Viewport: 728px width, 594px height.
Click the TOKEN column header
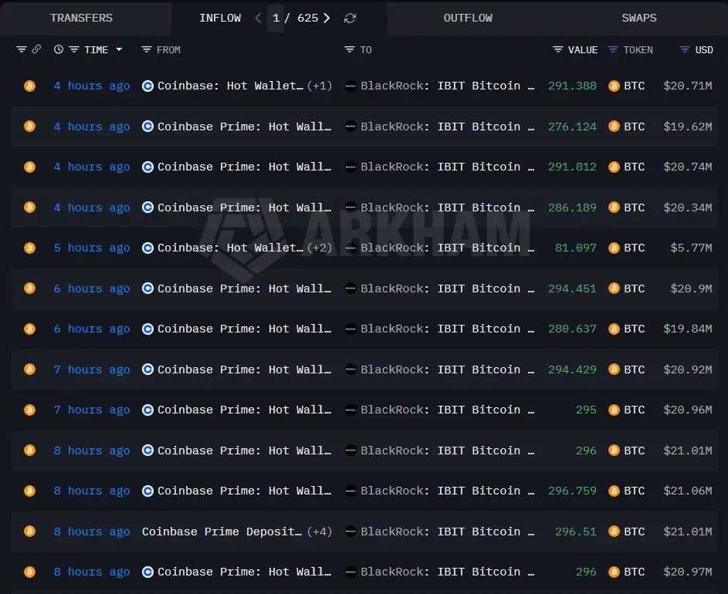pos(638,49)
